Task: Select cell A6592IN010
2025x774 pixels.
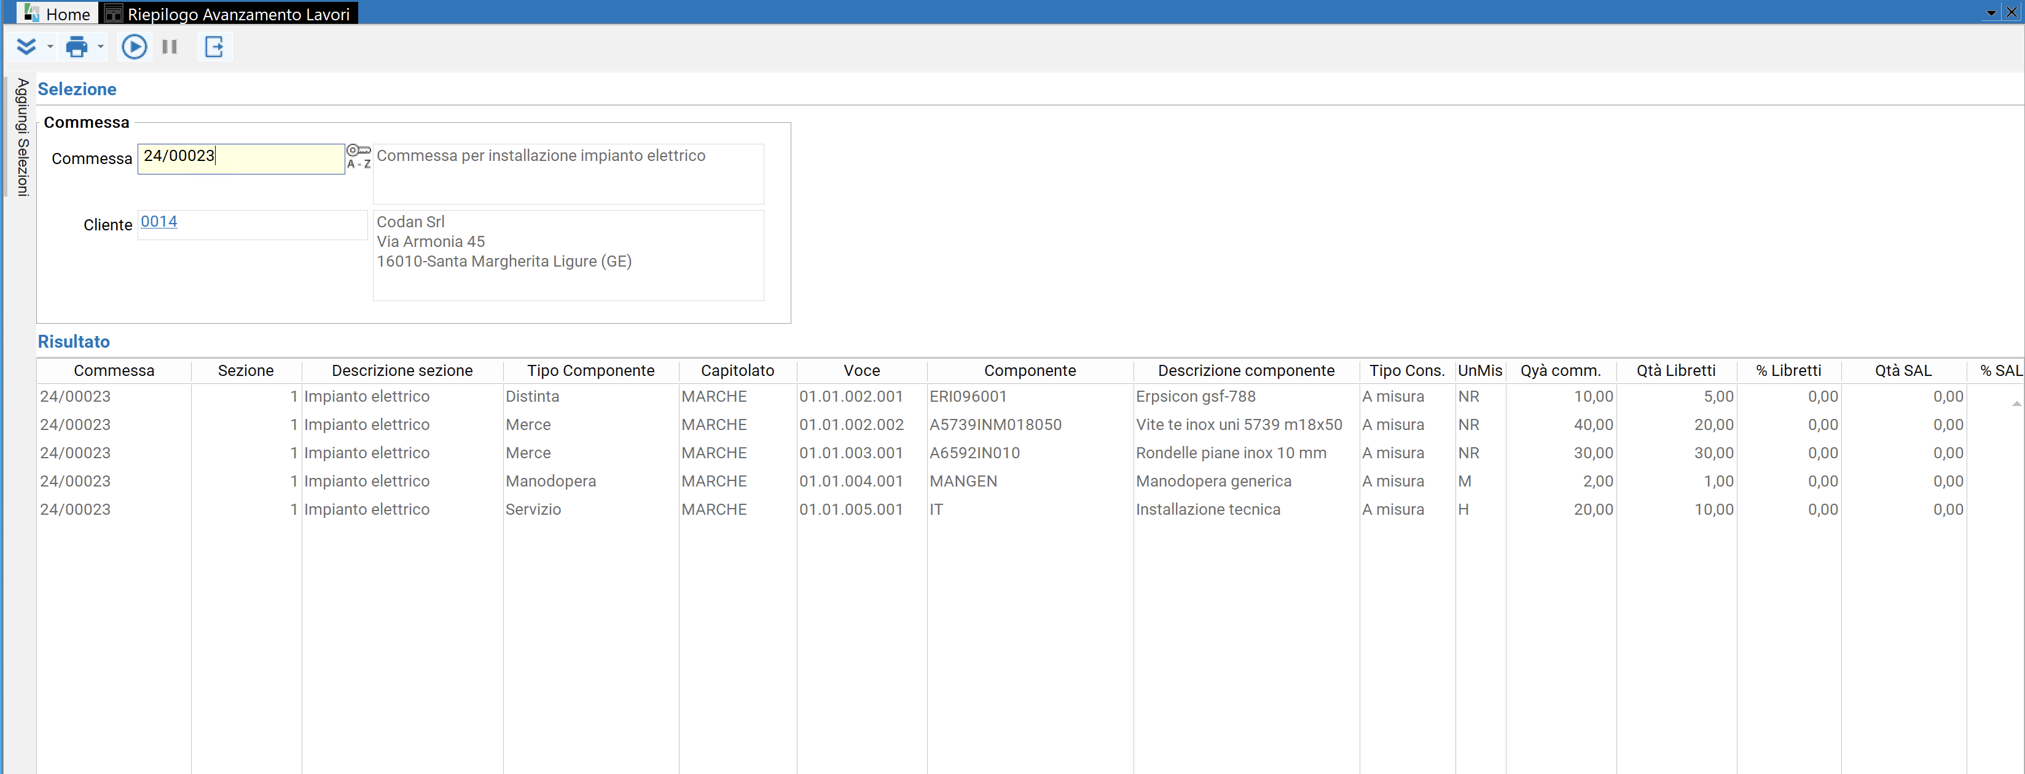Action: point(1030,453)
